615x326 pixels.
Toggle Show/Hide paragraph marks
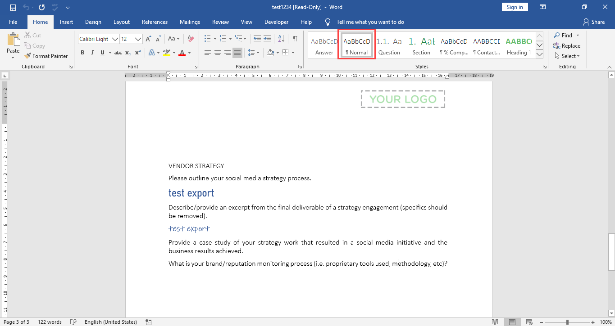click(295, 39)
